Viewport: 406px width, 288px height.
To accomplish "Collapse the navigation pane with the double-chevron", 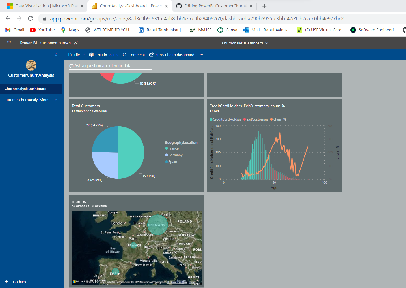I will (56, 54).
